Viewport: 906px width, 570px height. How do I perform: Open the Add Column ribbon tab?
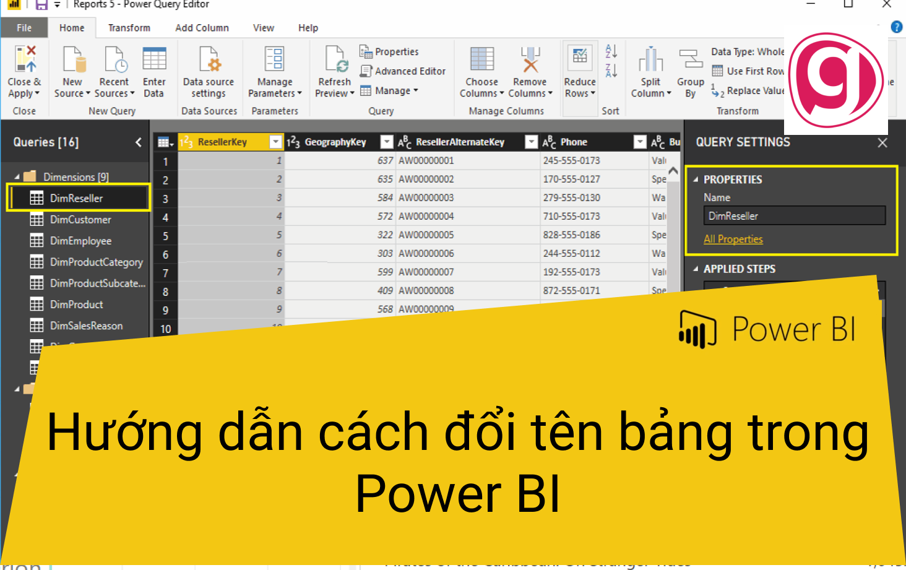coord(202,27)
